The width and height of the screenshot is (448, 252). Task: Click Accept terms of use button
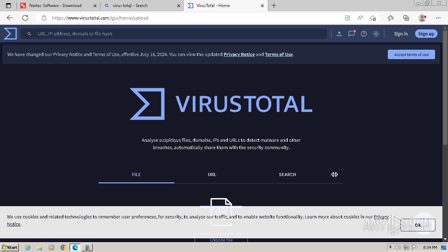(411, 54)
